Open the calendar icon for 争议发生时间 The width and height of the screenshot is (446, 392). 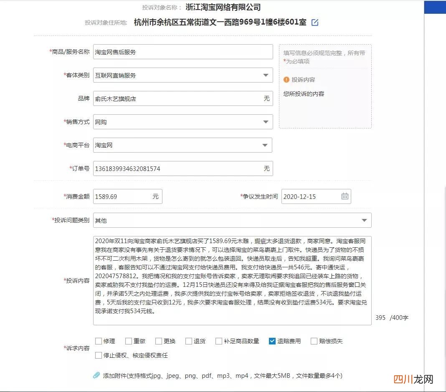click(x=345, y=196)
